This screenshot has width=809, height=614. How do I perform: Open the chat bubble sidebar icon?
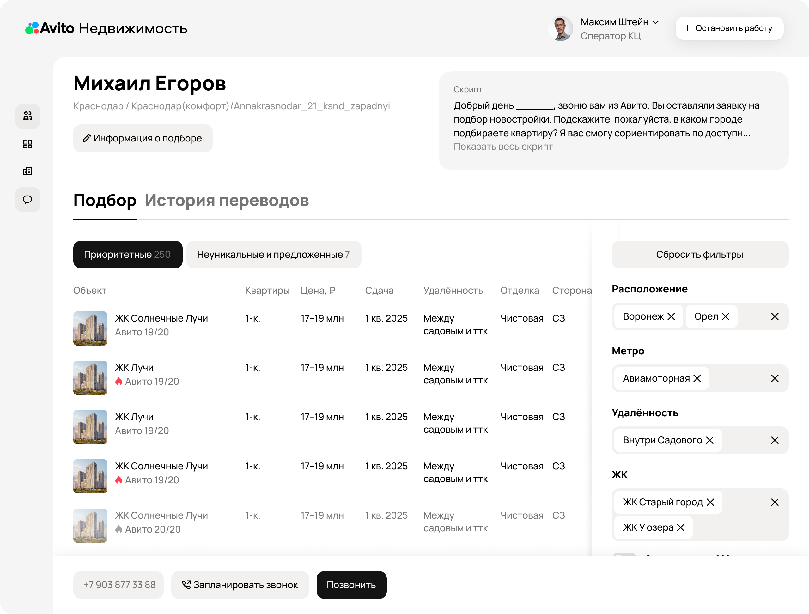28,200
